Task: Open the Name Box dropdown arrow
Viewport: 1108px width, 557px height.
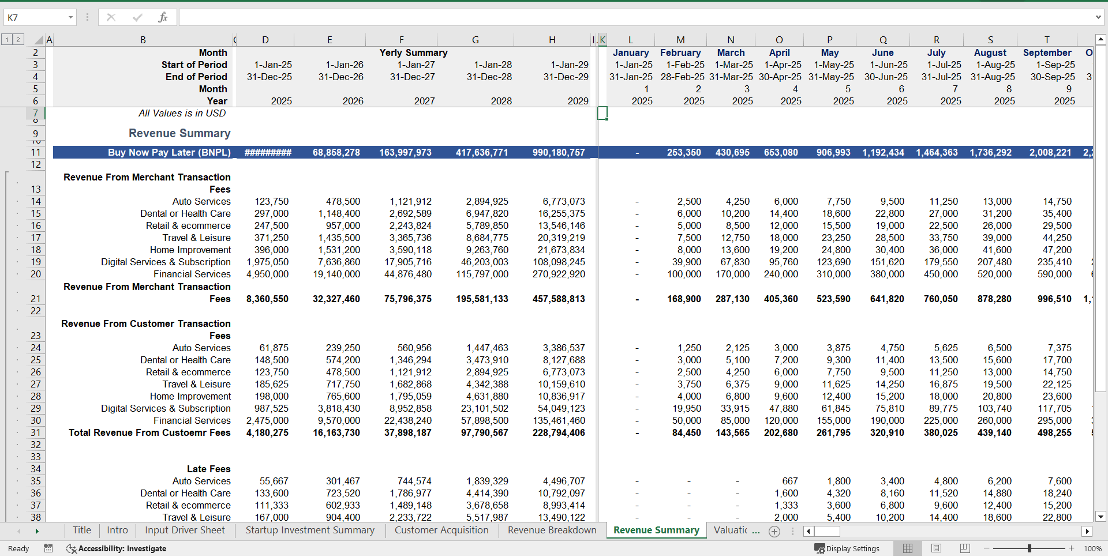Action: pyautogui.click(x=70, y=17)
